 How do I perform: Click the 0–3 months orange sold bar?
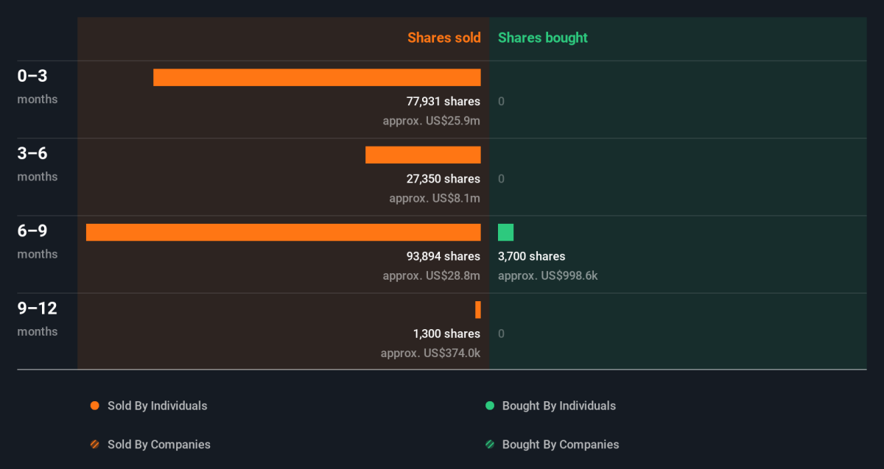317,77
